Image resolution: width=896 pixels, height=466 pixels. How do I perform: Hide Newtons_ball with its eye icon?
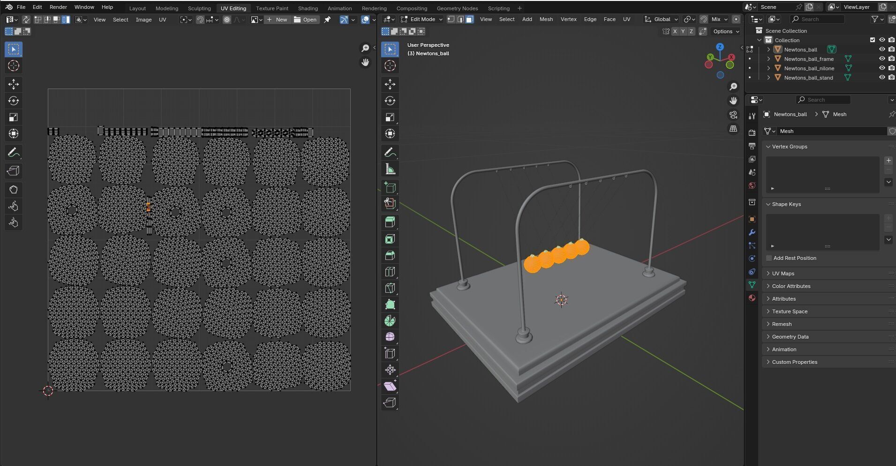881,49
